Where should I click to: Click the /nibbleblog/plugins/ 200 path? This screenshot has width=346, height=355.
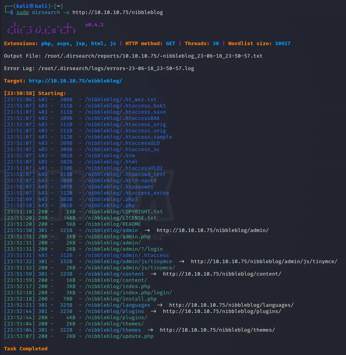pyautogui.click(x=116, y=317)
